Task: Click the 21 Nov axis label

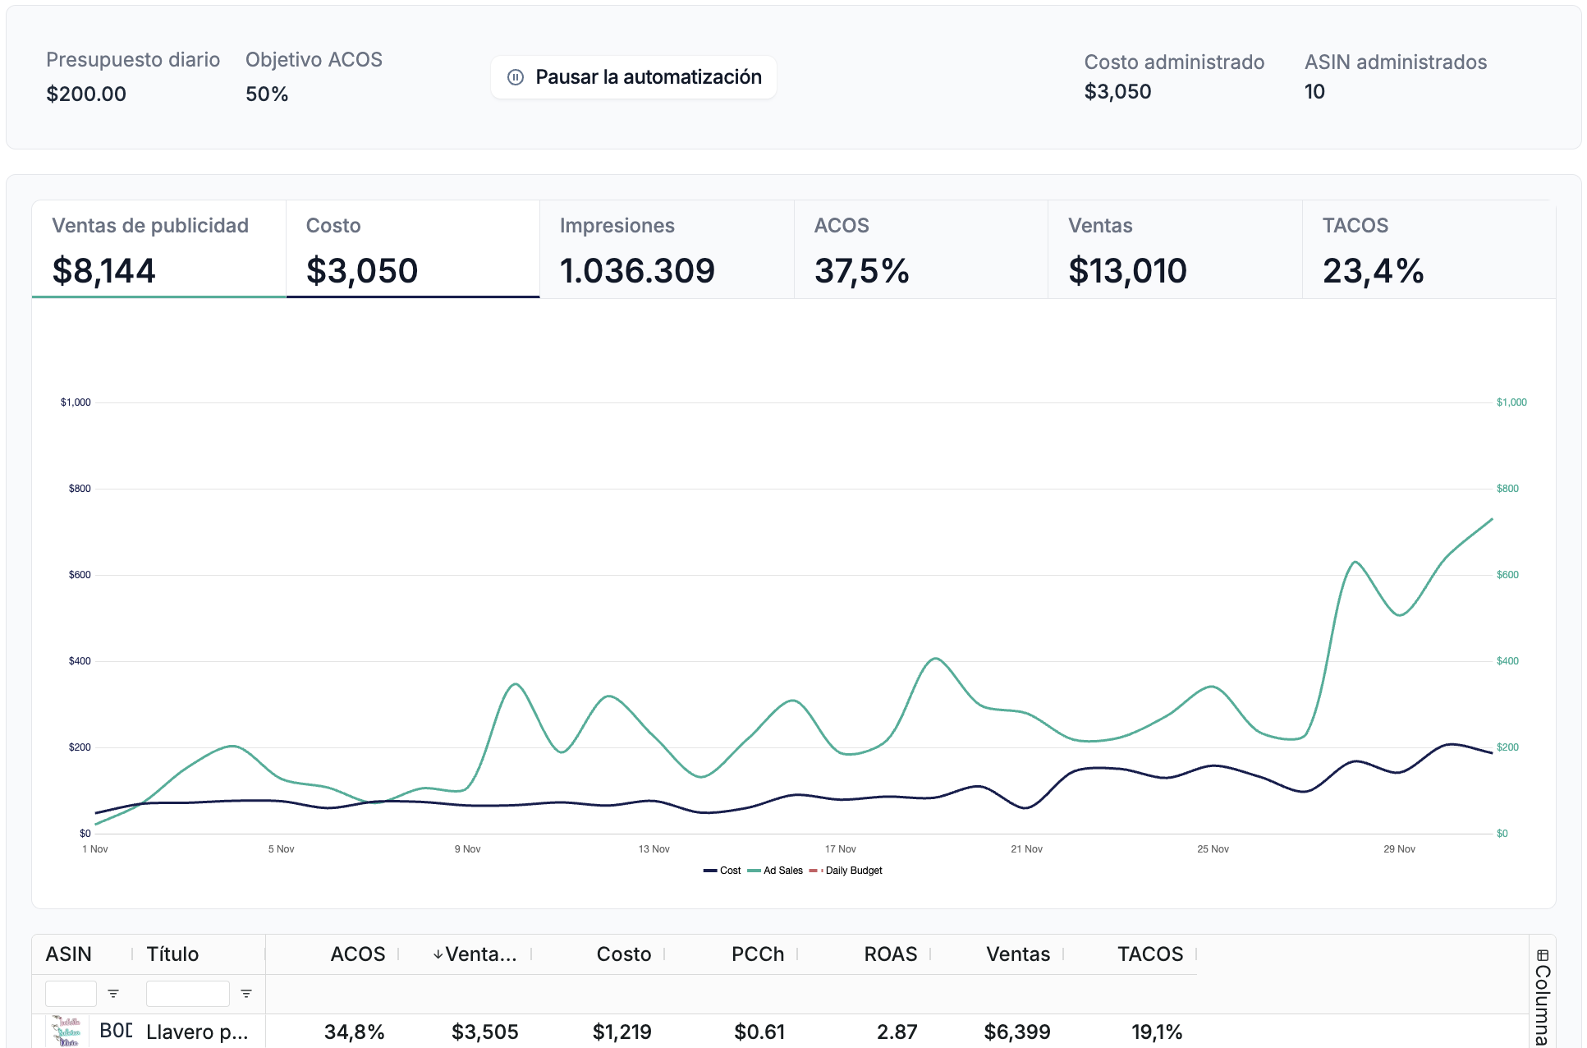Action: [x=1027, y=849]
